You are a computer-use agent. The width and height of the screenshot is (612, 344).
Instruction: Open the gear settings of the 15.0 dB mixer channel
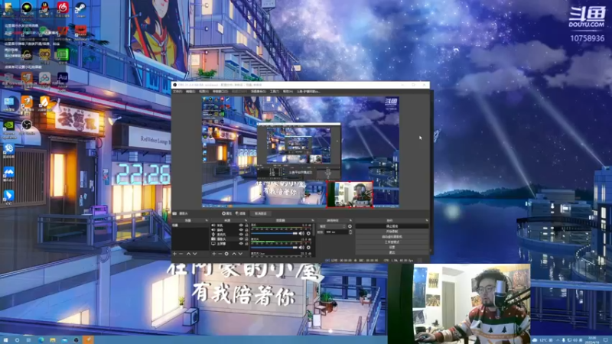(x=308, y=247)
